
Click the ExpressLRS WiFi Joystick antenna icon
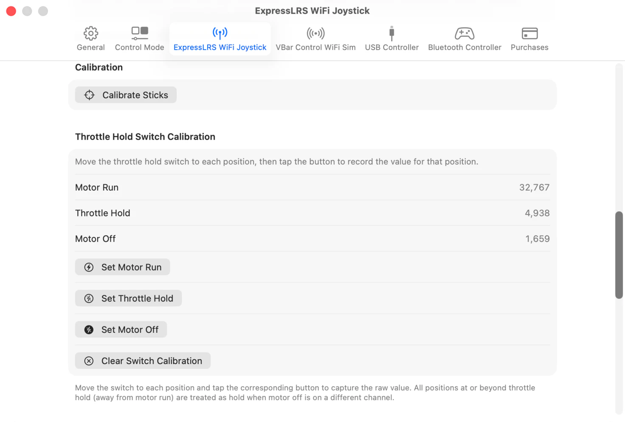click(x=220, y=33)
